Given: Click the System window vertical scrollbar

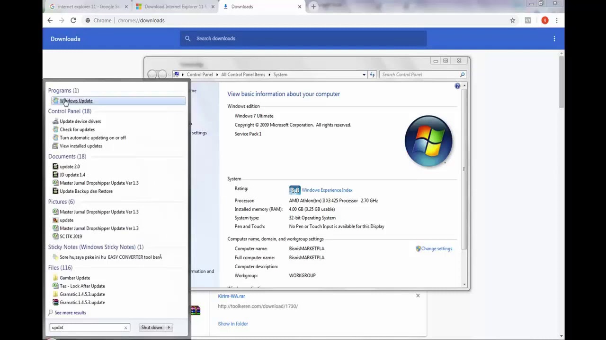Looking at the screenshot, I should [x=464, y=185].
